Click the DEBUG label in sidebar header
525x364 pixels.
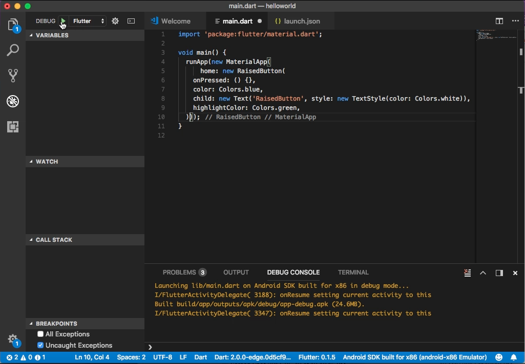coord(46,21)
